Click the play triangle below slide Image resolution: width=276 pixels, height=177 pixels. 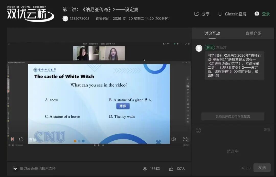click(99, 145)
